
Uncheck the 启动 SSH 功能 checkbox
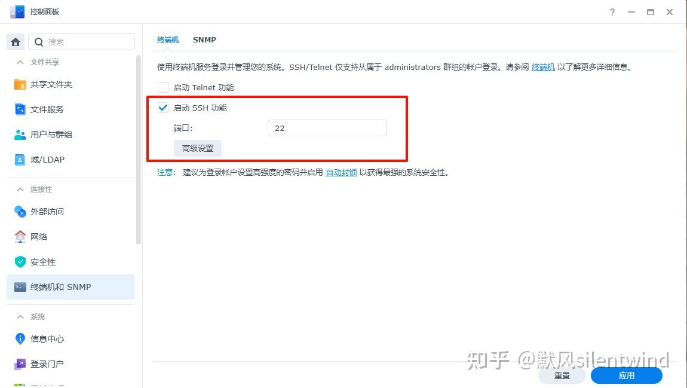[x=163, y=108]
